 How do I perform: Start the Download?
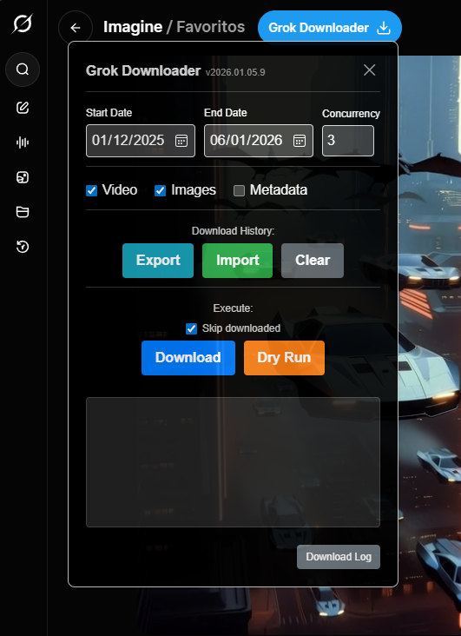click(188, 358)
